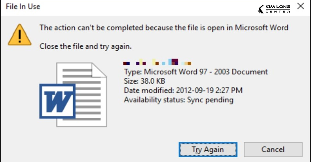The image size is (311, 162).
Task: Click the exclamation mark inside the warning triangle
Action: click(x=19, y=37)
